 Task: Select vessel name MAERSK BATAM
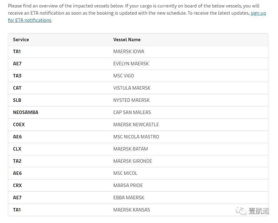(x=131, y=149)
